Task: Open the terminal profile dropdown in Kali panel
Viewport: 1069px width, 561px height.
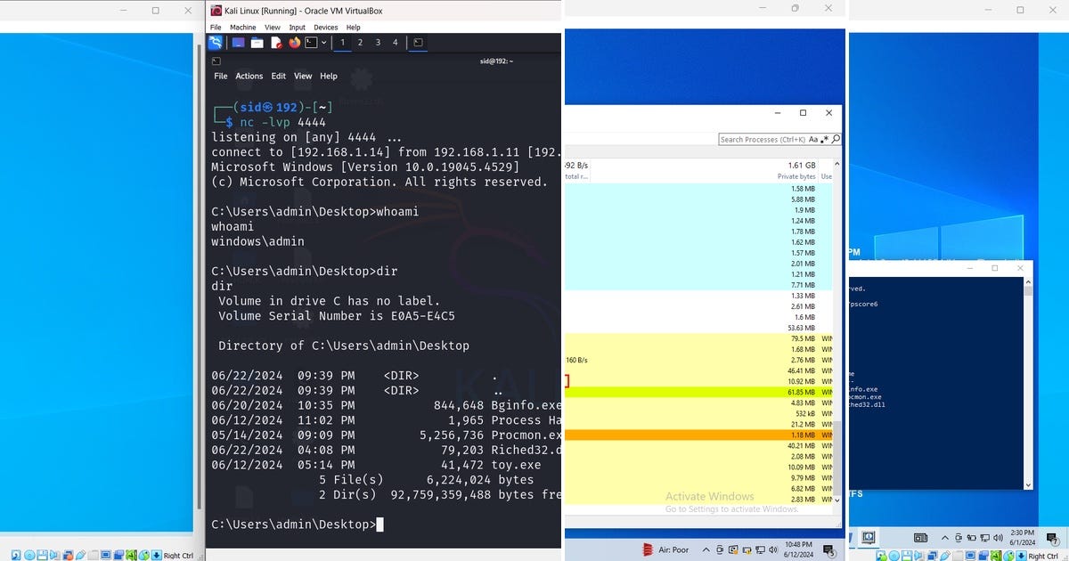Action: click(326, 43)
